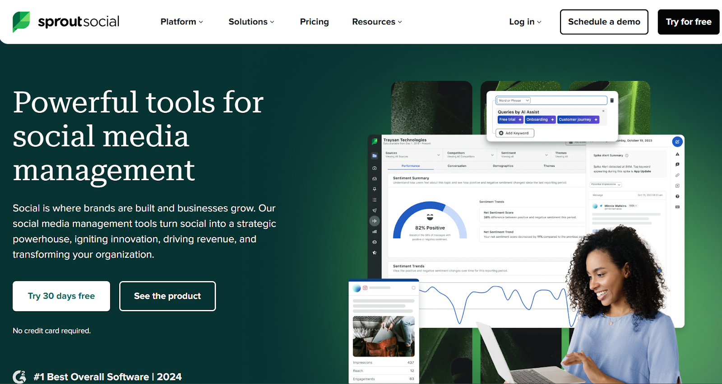Select the list icon in dashboard sidebar
Viewport: 722px width, 384px height.
coord(375,200)
